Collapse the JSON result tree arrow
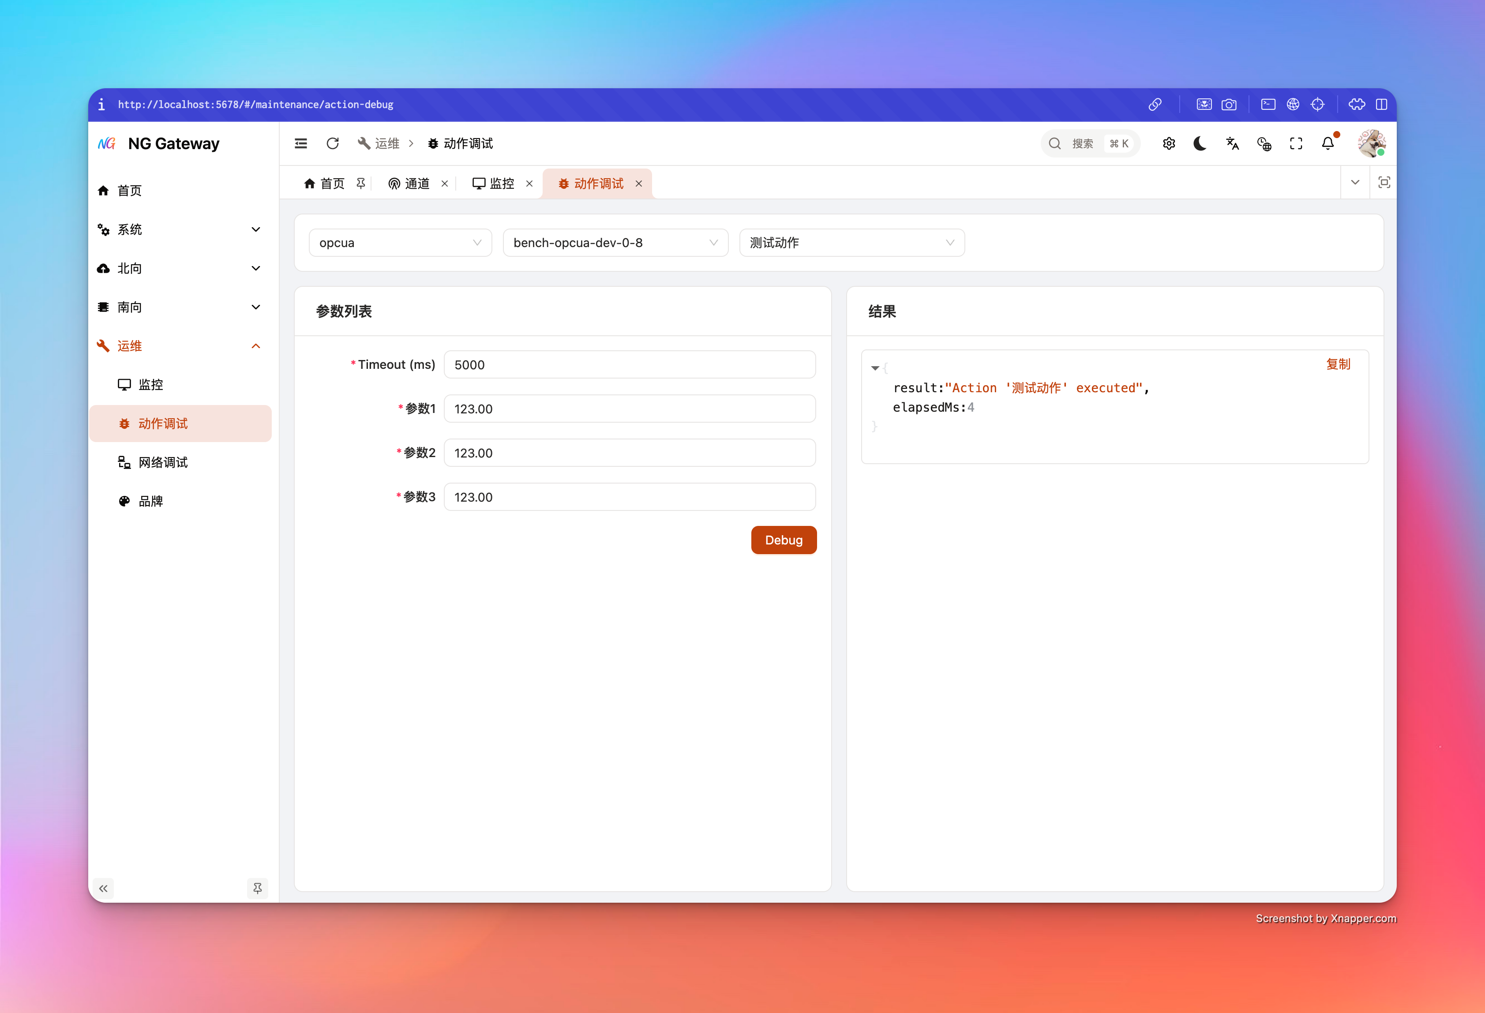The height and width of the screenshot is (1013, 1485). (x=875, y=368)
